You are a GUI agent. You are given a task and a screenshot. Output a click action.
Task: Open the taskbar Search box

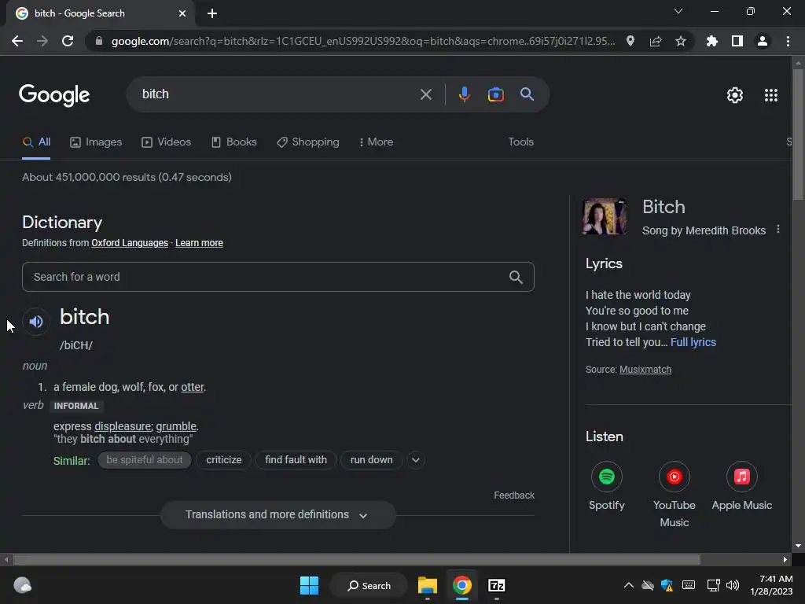pos(369,585)
